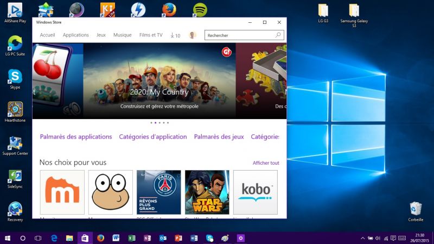Click the Cortana circle in taskbar

(23, 238)
